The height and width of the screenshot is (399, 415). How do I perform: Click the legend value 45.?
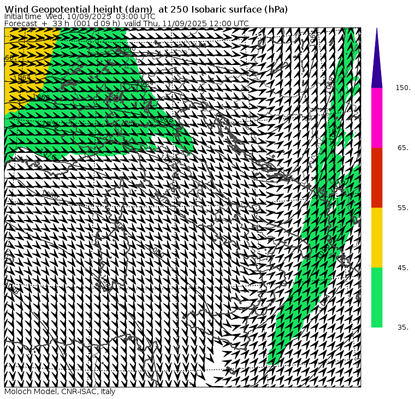403,268
